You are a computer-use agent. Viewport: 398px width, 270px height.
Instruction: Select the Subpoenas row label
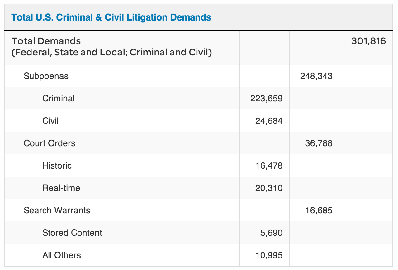(46, 76)
